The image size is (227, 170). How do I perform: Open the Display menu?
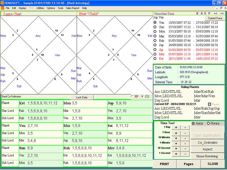click(x=22, y=8)
